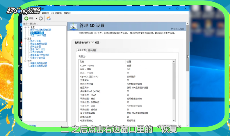Collapse the 3D 设置 tree node
Viewport: 230px width, 136px height.
click(x=25, y=27)
